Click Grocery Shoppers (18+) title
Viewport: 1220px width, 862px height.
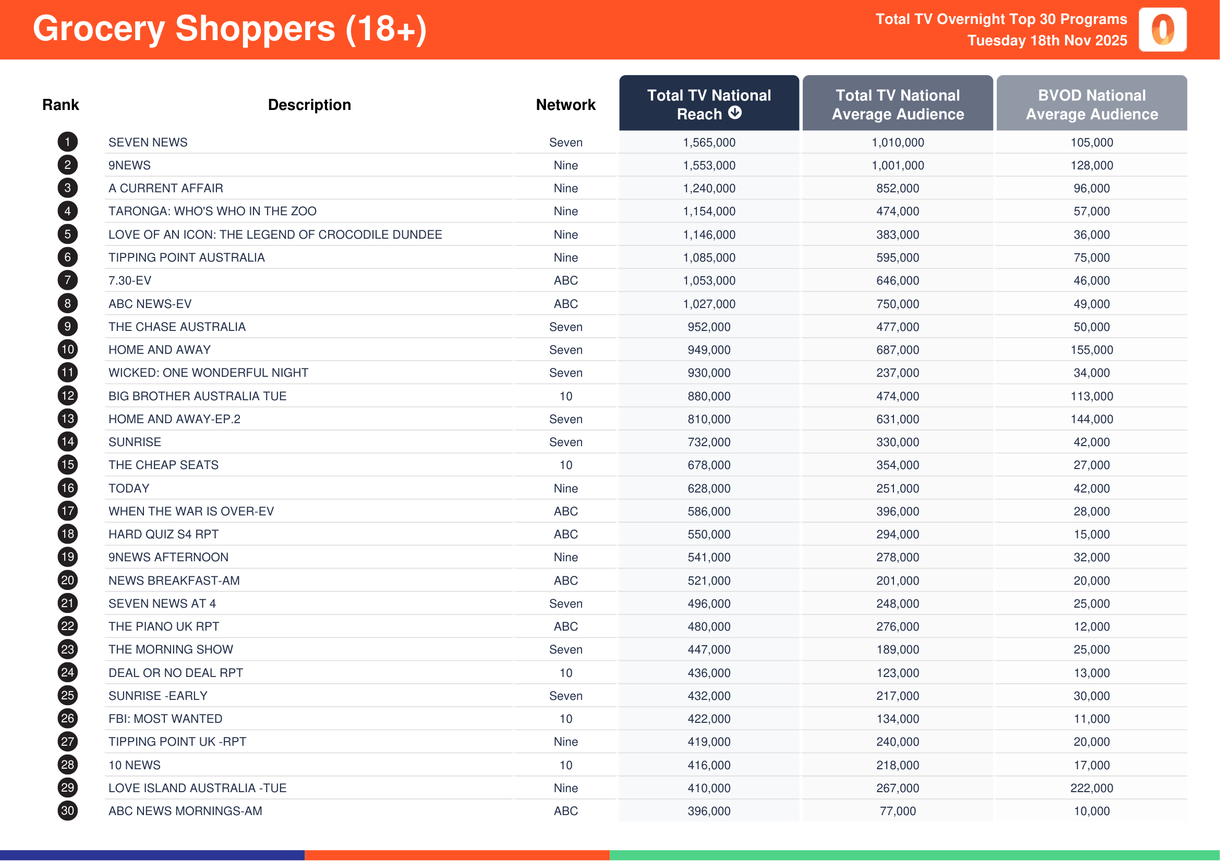[229, 29]
